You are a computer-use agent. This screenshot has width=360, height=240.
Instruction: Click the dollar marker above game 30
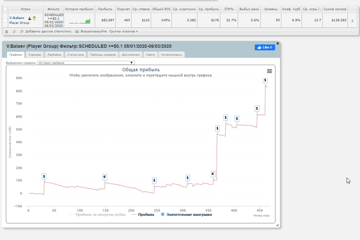click(x=44, y=176)
